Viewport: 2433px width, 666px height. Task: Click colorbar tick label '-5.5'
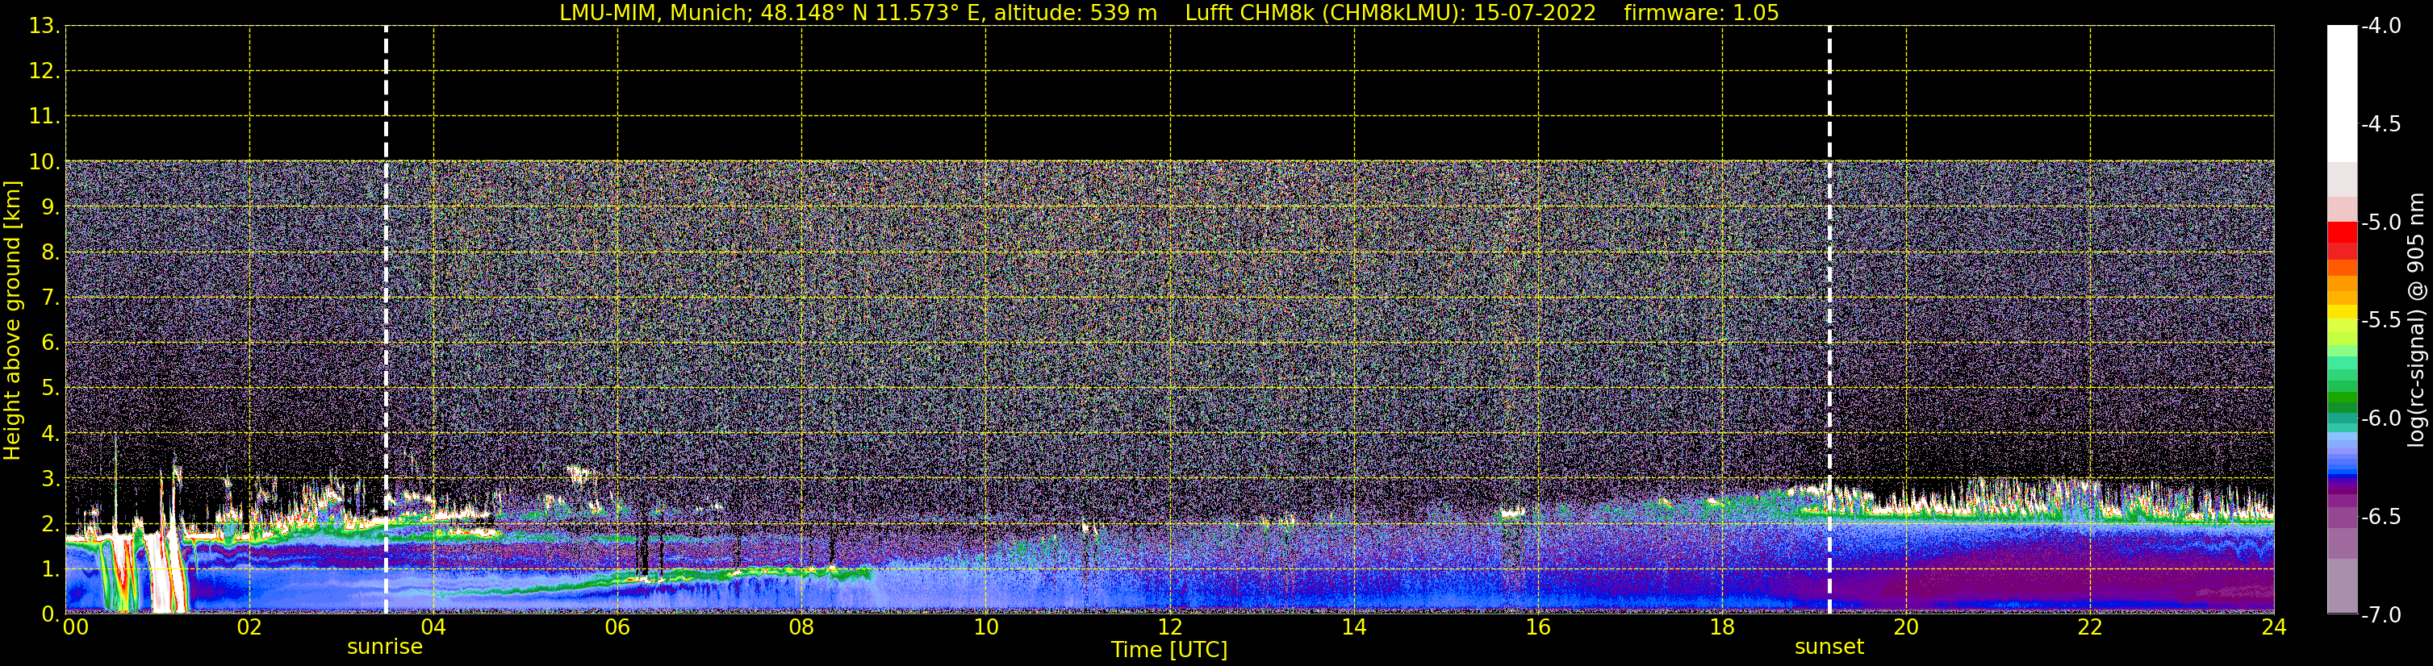pyautogui.click(x=2380, y=321)
